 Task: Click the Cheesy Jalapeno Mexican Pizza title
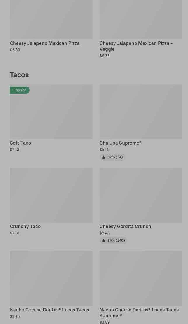[x=45, y=43]
